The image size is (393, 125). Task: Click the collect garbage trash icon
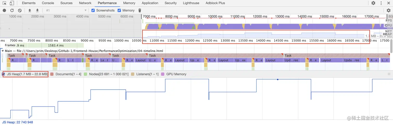140,10
